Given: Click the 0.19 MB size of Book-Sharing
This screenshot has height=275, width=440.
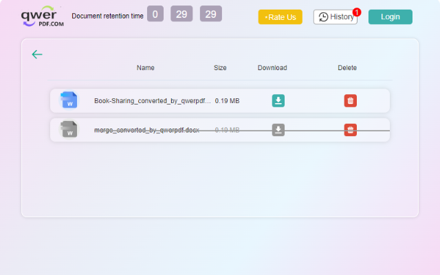Looking at the screenshot, I should click(227, 101).
